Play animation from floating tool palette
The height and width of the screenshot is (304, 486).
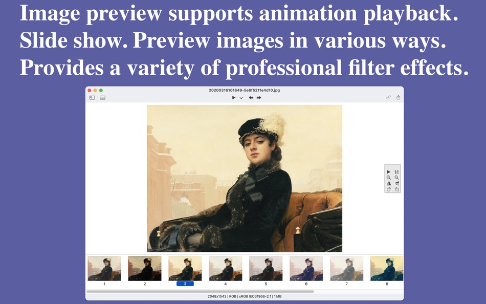pyautogui.click(x=389, y=172)
